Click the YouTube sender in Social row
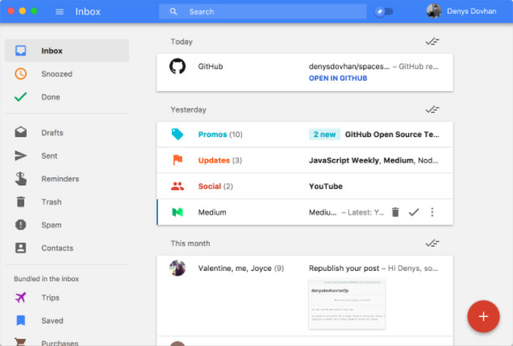This screenshot has height=346, width=513. coord(326,186)
